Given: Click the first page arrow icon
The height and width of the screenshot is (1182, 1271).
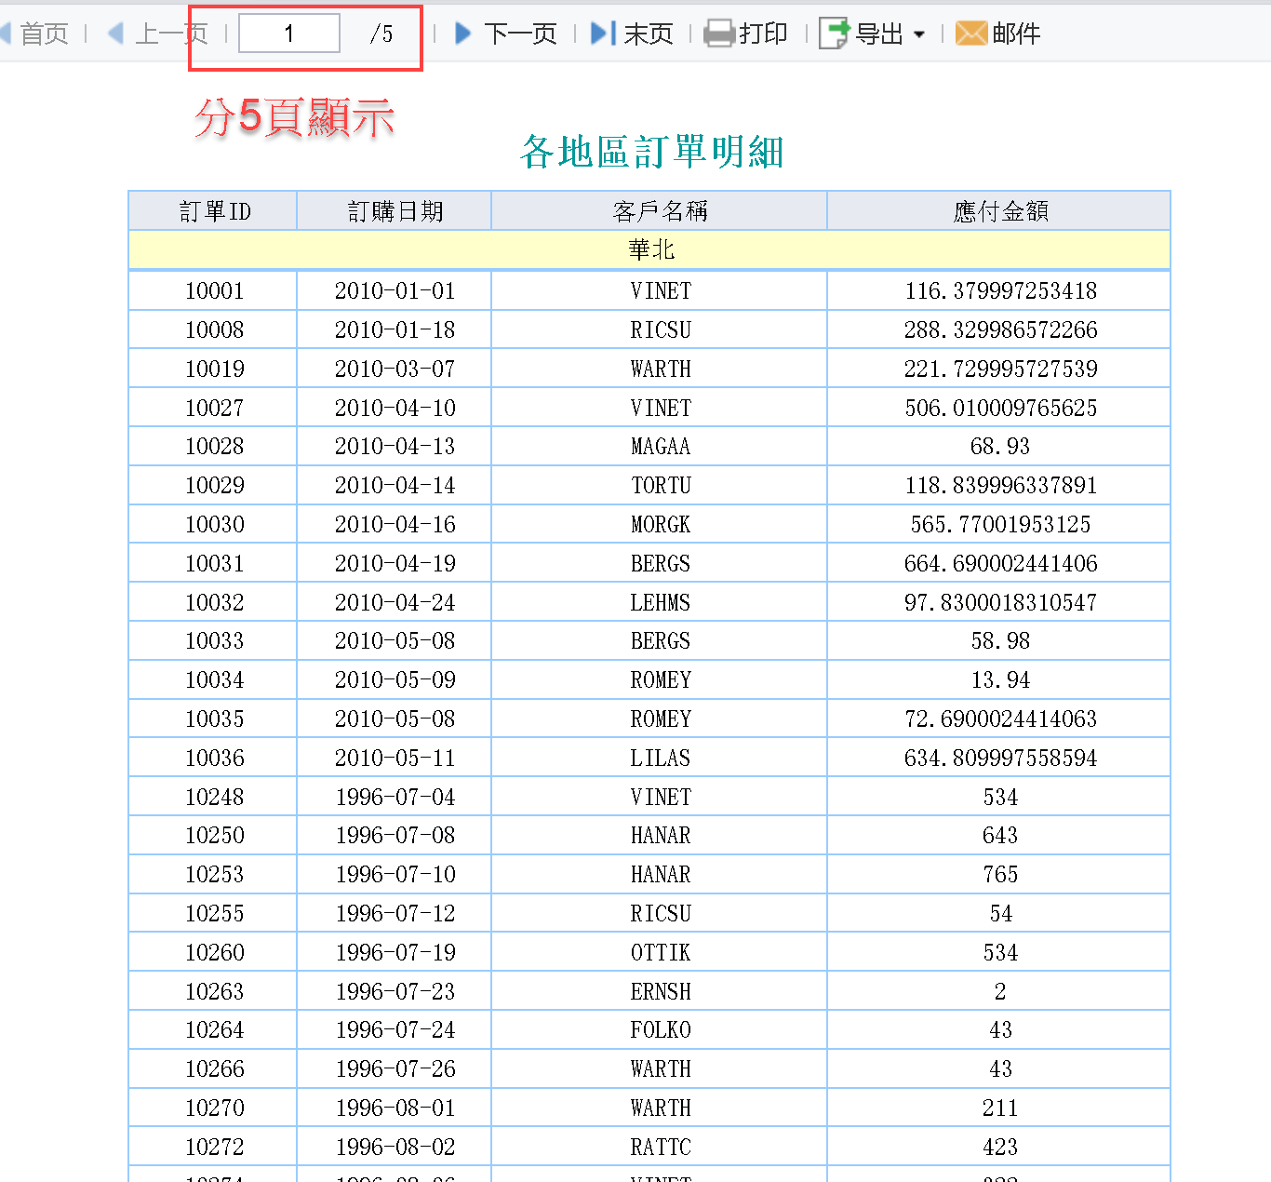Looking at the screenshot, I should coord(6,34).
